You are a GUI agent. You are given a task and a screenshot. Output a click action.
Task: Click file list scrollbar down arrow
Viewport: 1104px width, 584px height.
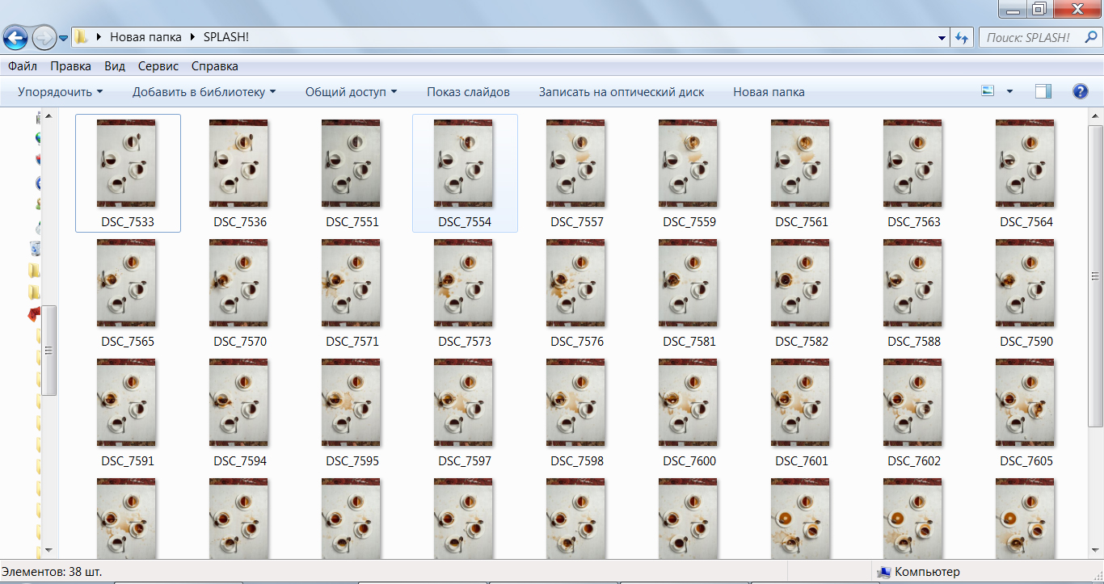1096,549
